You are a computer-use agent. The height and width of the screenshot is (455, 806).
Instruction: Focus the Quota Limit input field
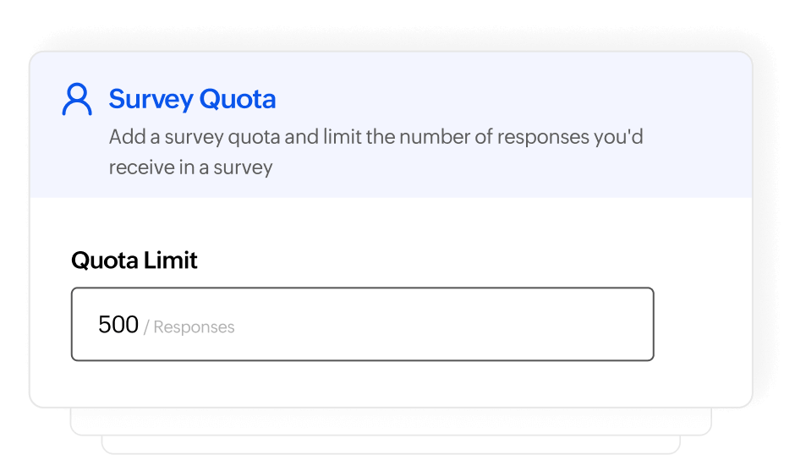point(362,325)
